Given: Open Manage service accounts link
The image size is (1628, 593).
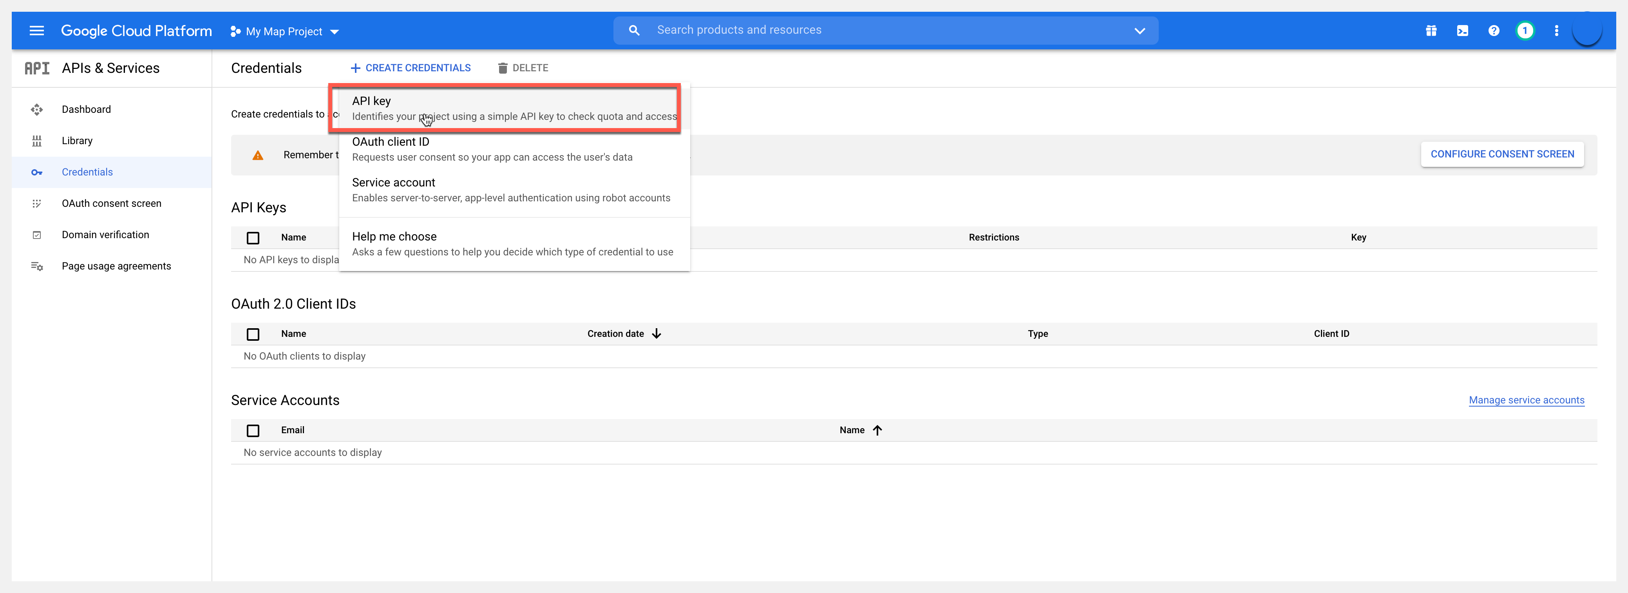Looking at the screenshot, I should click(x=1526, y=400).
